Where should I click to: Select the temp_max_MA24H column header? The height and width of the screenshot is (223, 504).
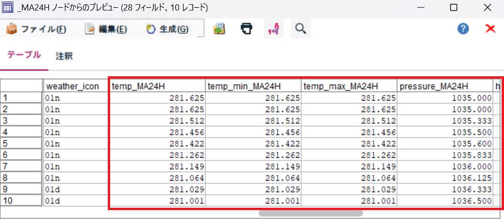349,86
